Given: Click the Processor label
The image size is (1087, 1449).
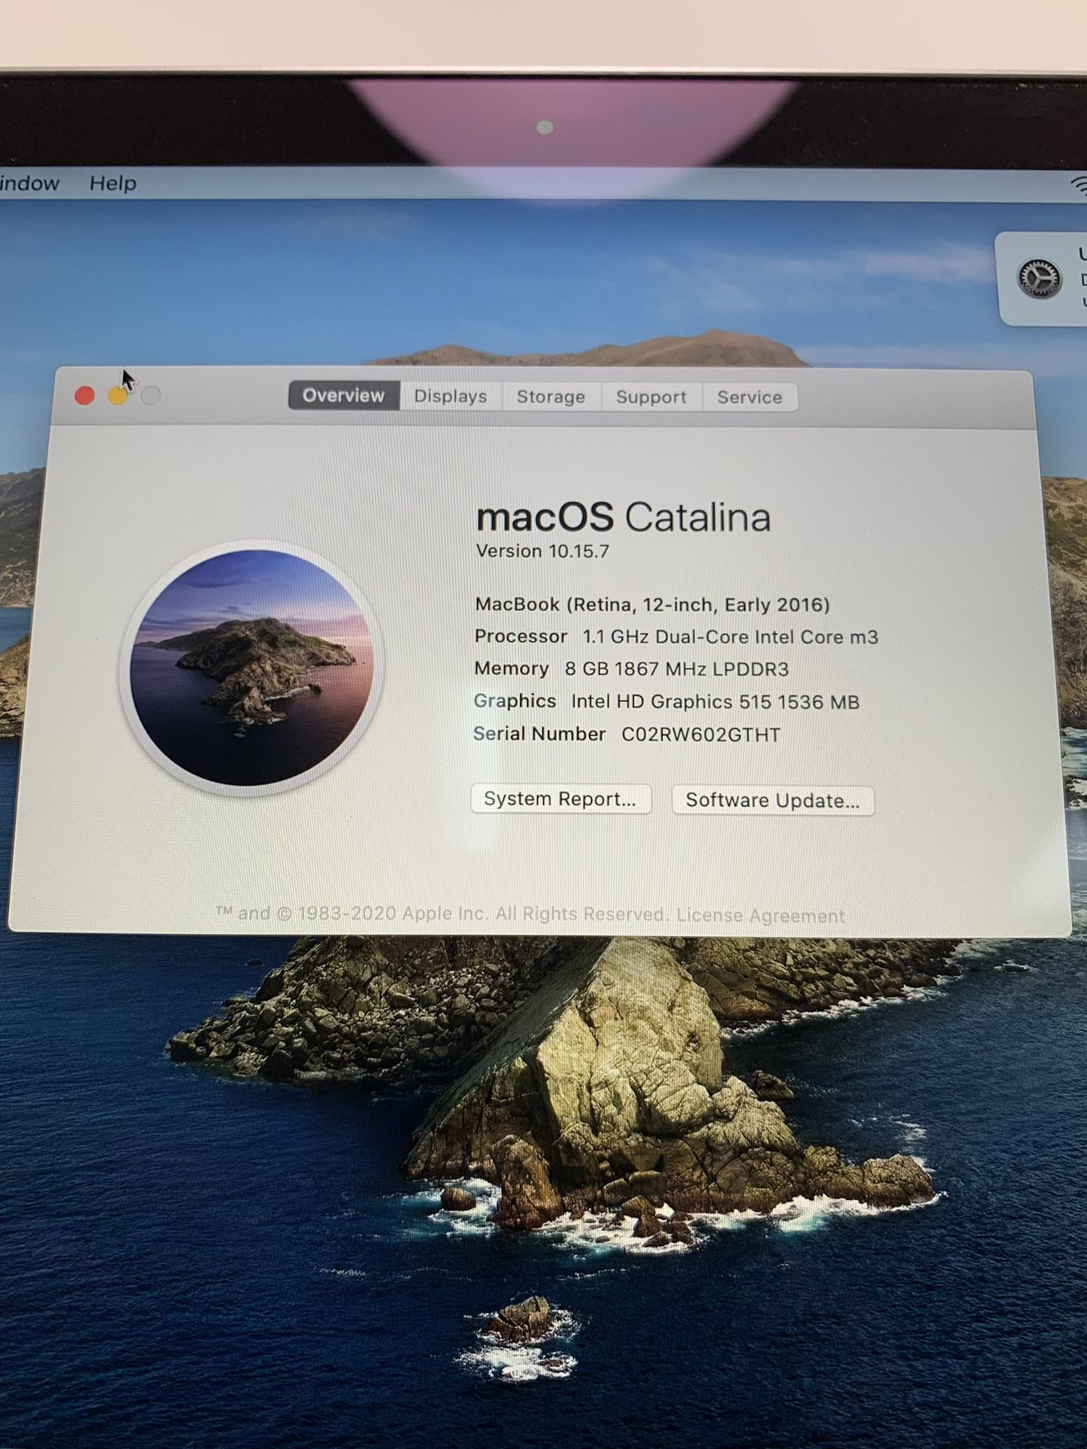Looking at the screenshot, I should [521, 636].
